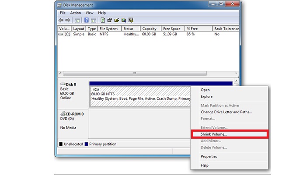The width and height of the screenshot is (306, 175).
Task: Click Explore in the context menu
Action: coord(206,96)
